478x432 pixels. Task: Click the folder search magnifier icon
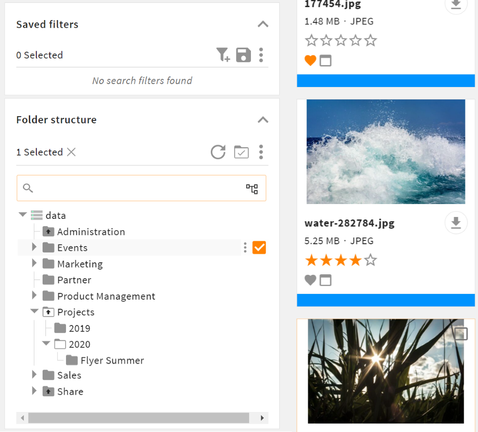28,188
